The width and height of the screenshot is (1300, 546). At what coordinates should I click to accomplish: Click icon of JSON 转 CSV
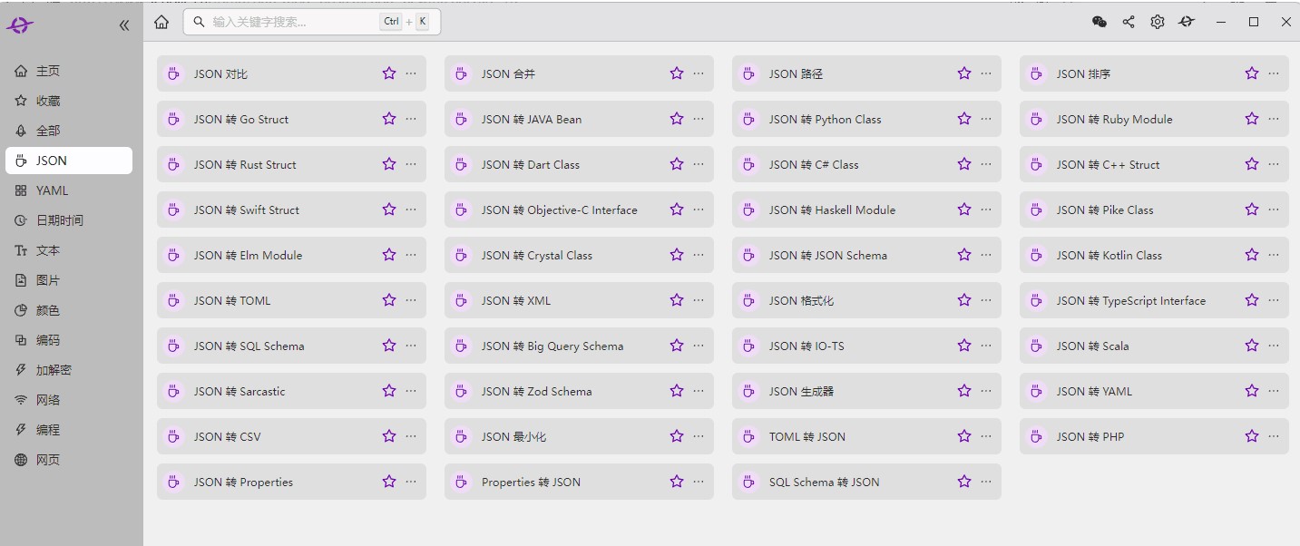173,436
